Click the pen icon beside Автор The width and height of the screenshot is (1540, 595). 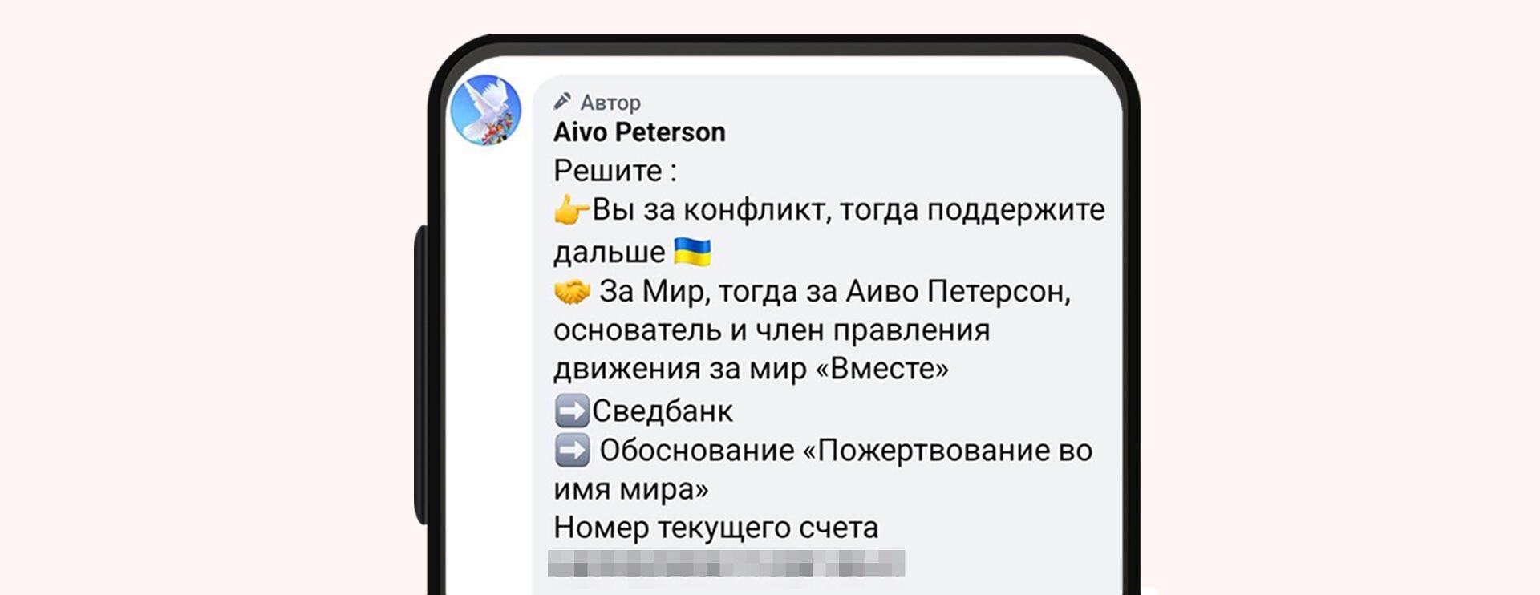[562, 101]
